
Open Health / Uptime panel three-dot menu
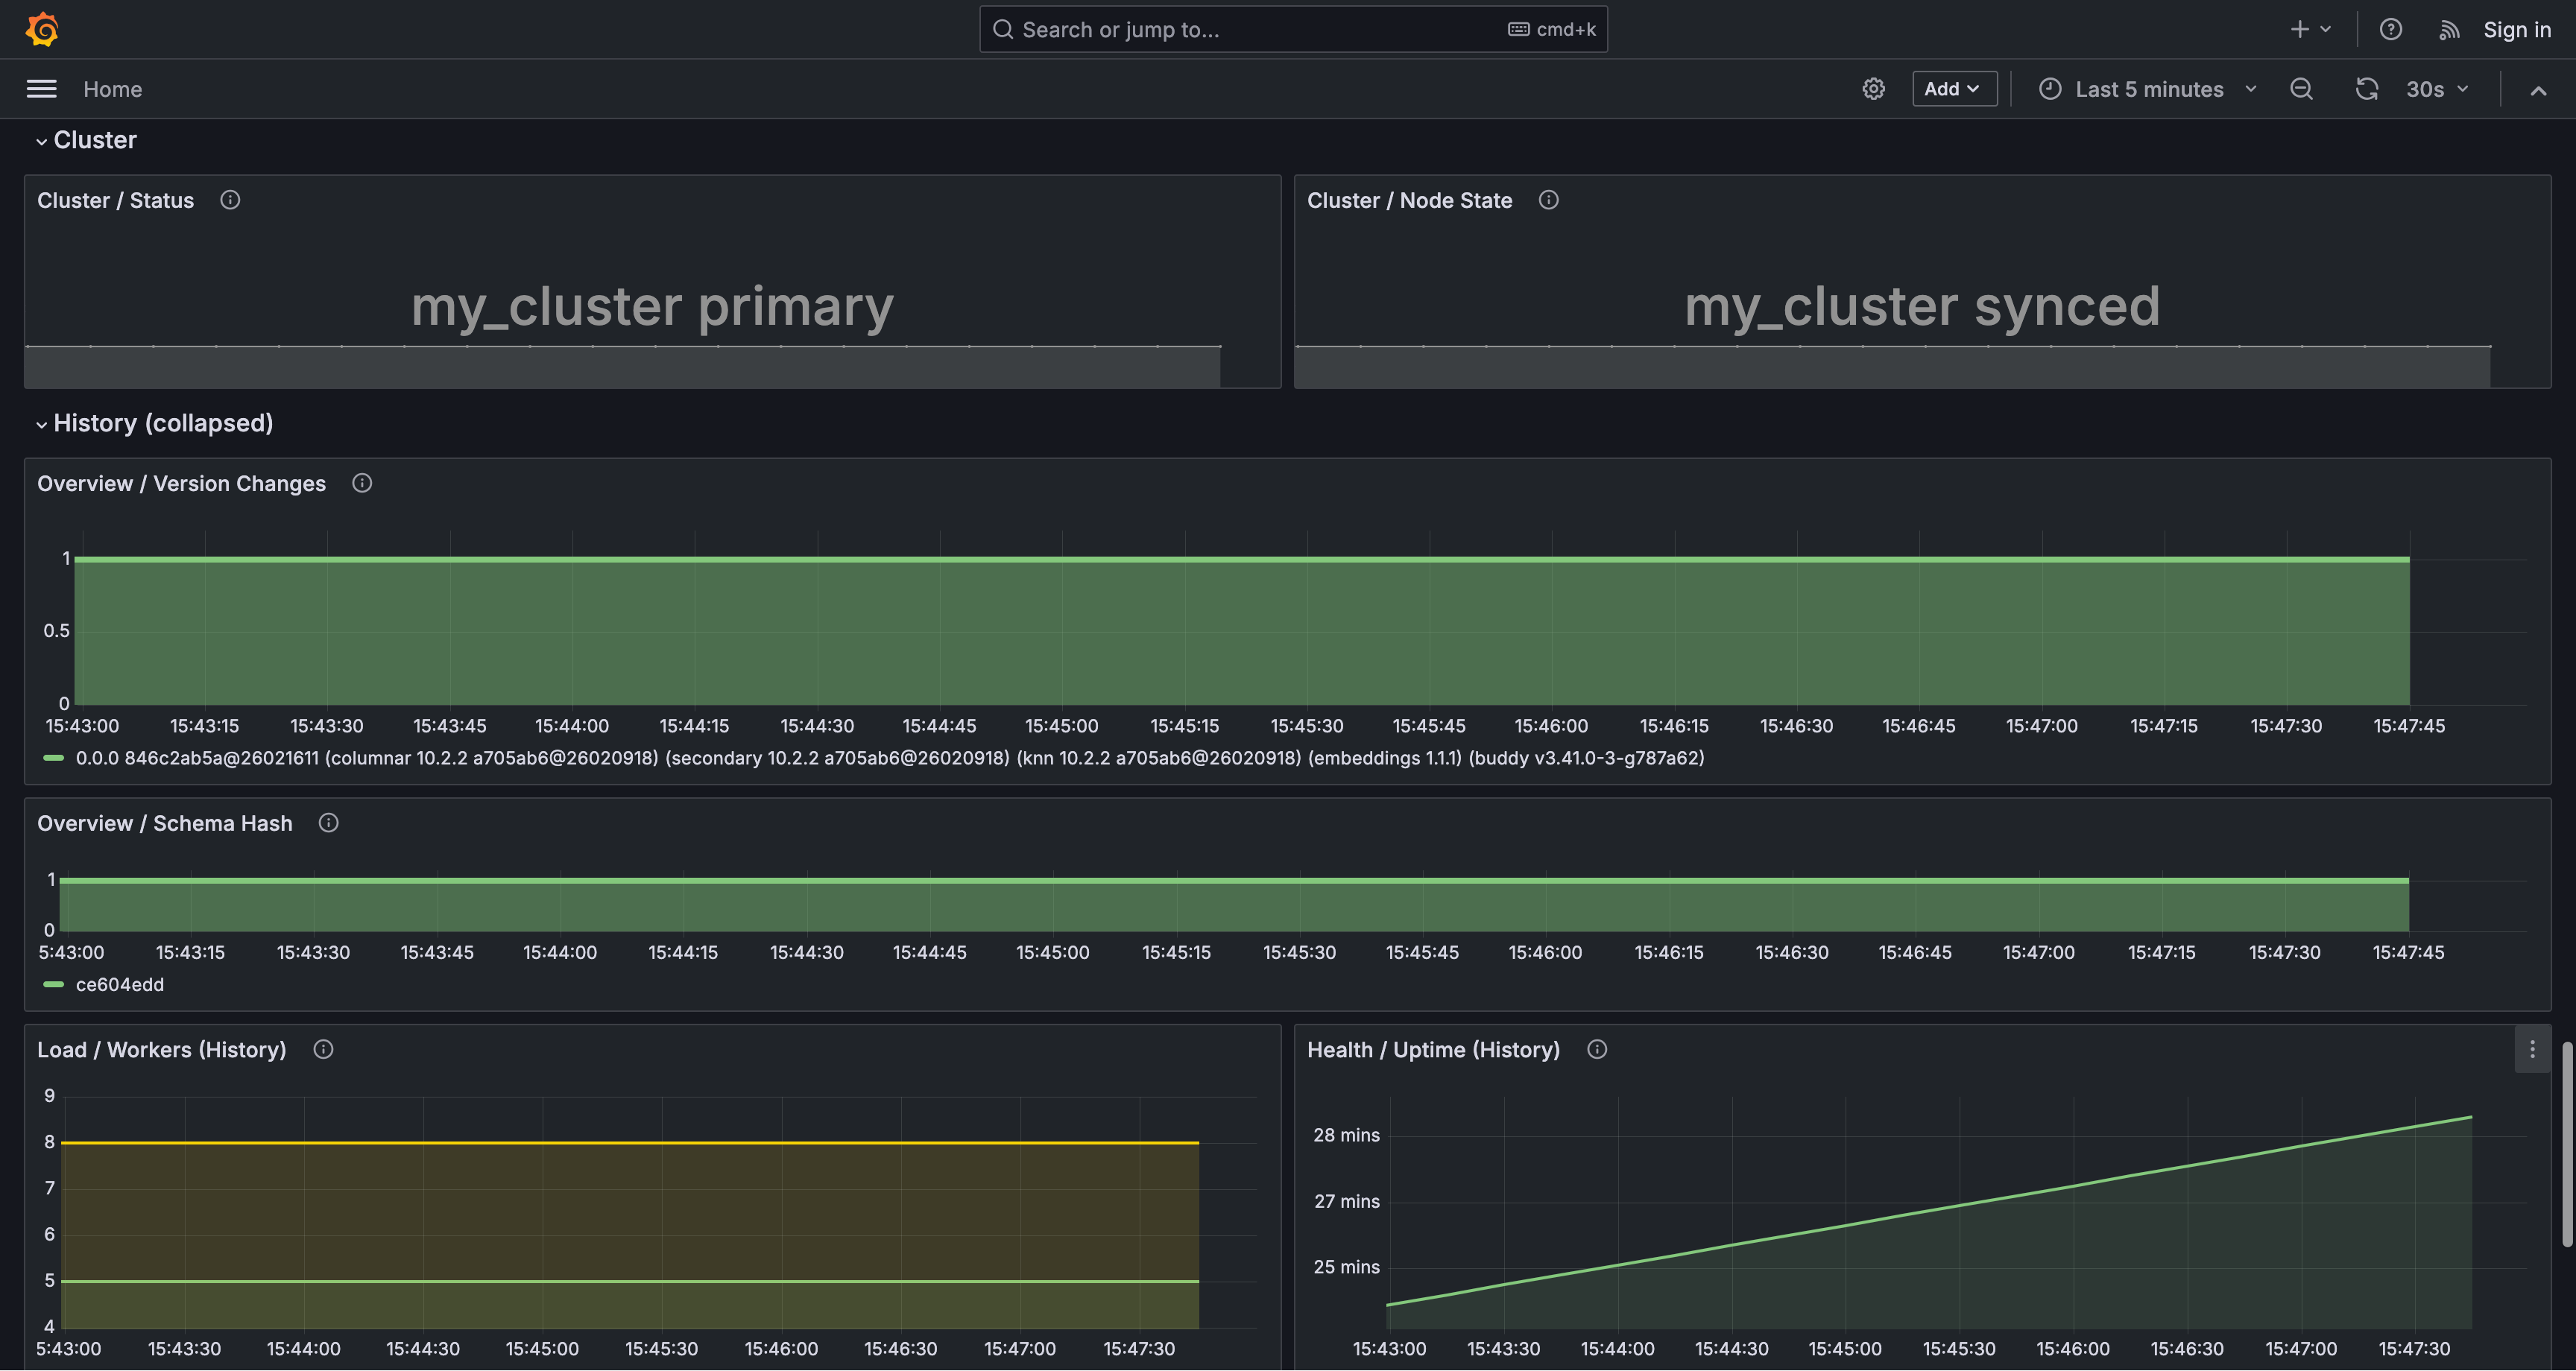tap(2531, 1049)
